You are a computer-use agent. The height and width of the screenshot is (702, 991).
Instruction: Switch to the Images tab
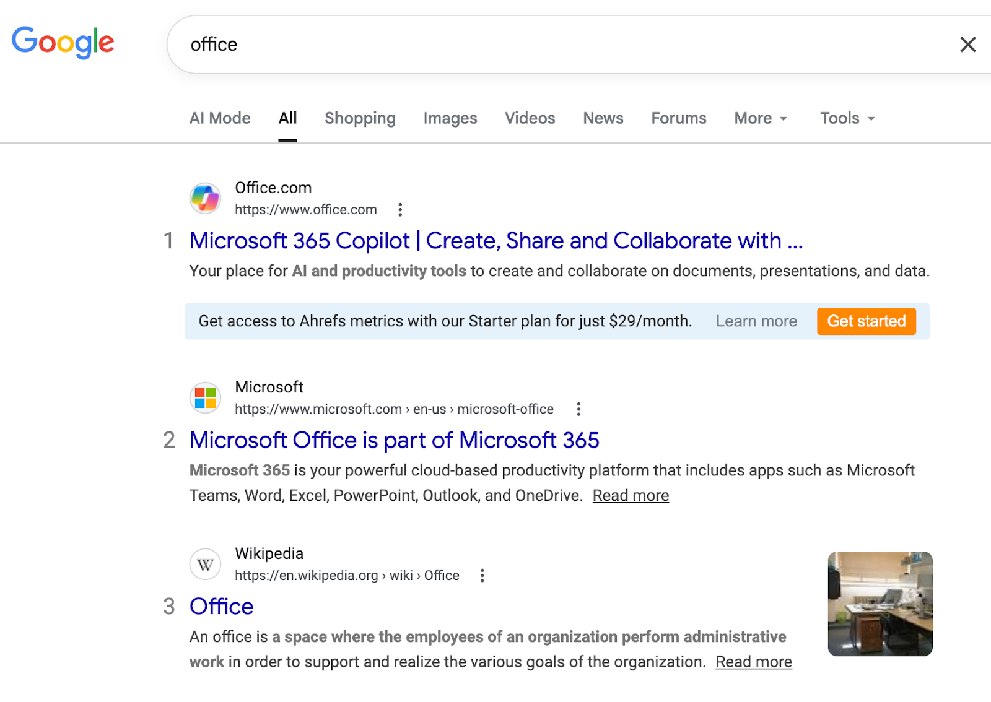point(450,118)
